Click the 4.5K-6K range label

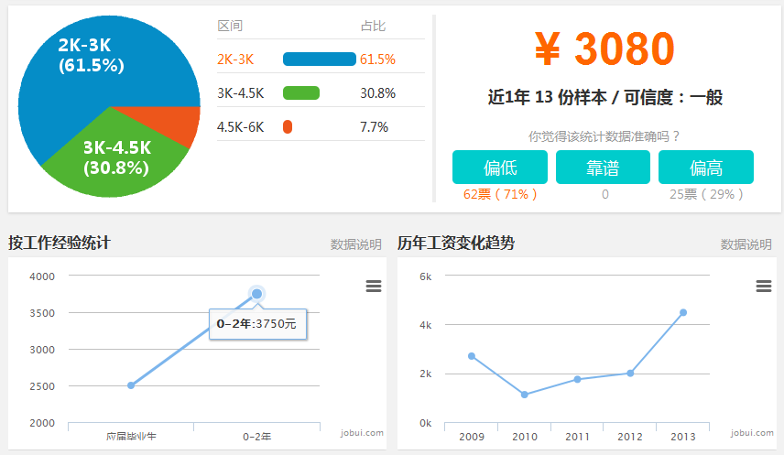241,127
